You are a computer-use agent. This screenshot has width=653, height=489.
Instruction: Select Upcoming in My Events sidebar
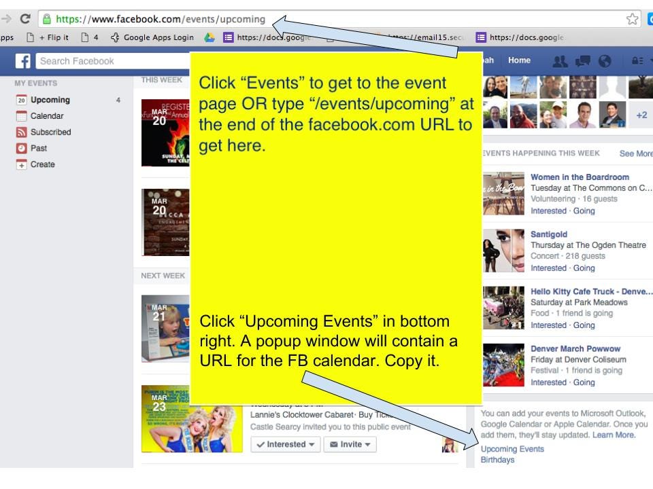50,100
